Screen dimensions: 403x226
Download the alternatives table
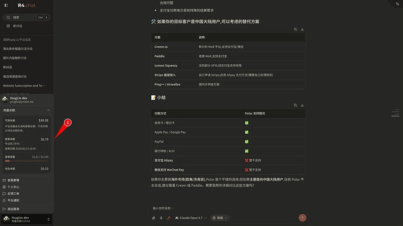(x=303, y=30)
